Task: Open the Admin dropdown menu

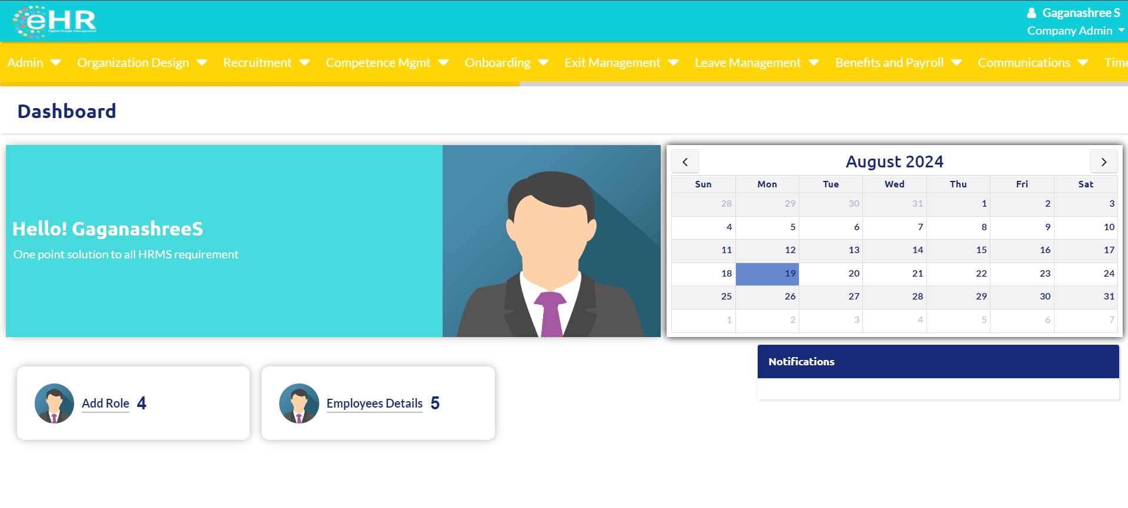Action: 34,63
